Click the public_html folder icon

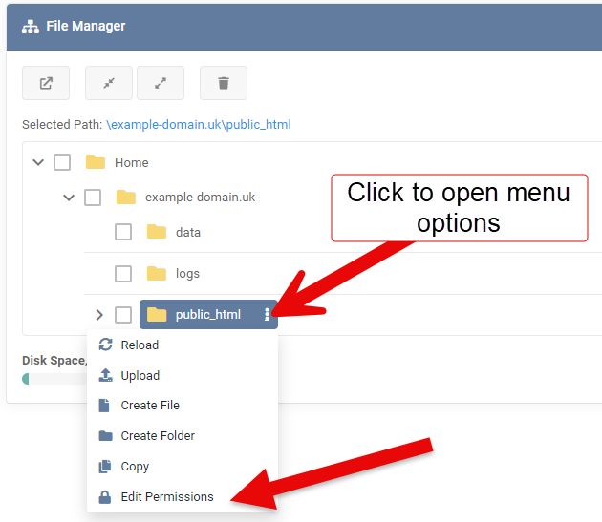click(x=157, y=315)
